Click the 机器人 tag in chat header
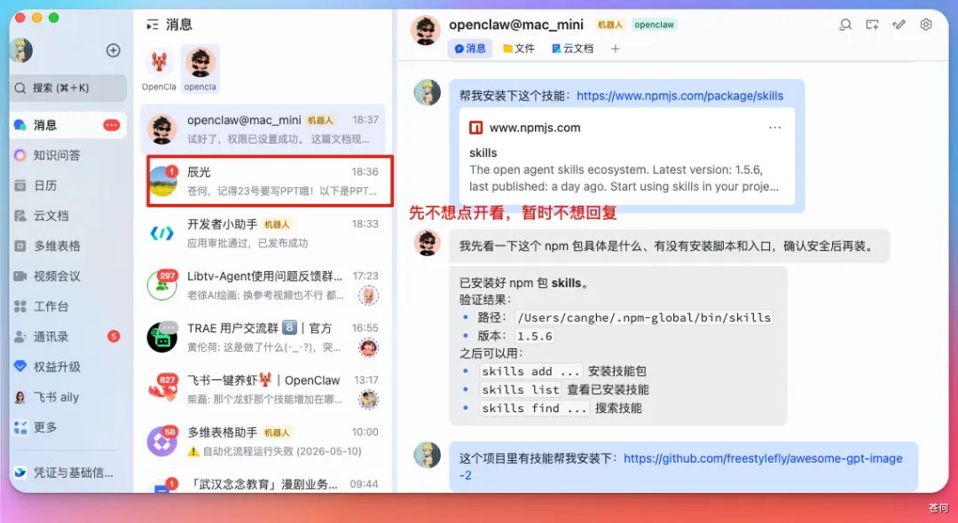The width and height of the screenshot is (958, 523). click(x=609, y=25)
